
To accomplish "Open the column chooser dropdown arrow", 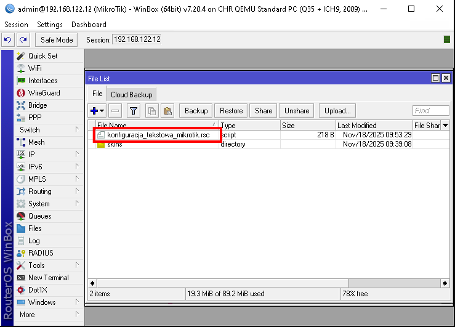I will point(445,126).
